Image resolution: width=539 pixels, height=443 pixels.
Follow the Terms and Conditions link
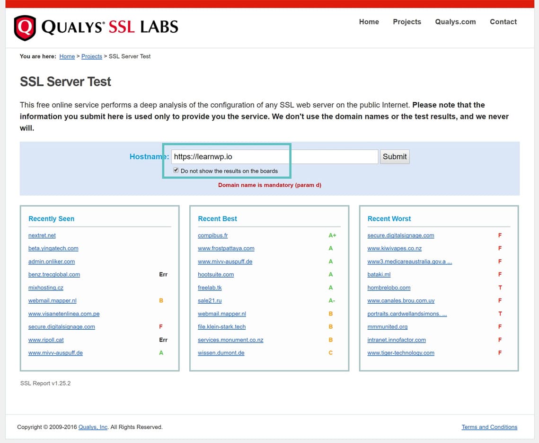489,426
